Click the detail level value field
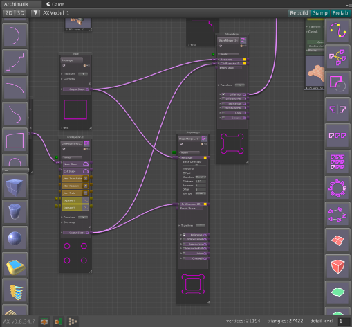 click(x=344, y=321)
